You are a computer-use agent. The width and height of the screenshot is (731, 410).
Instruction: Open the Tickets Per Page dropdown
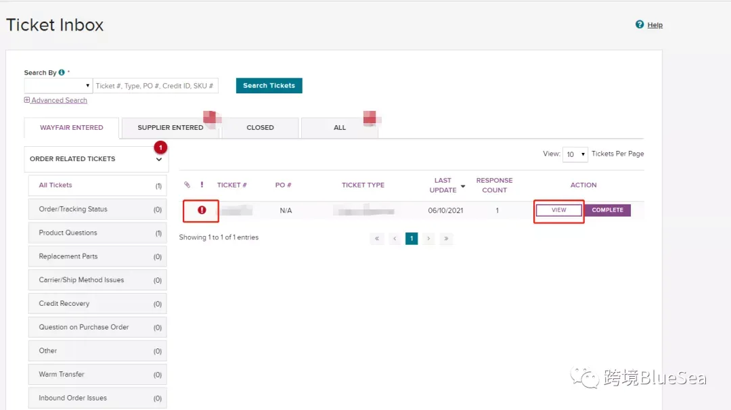[575, 154]
